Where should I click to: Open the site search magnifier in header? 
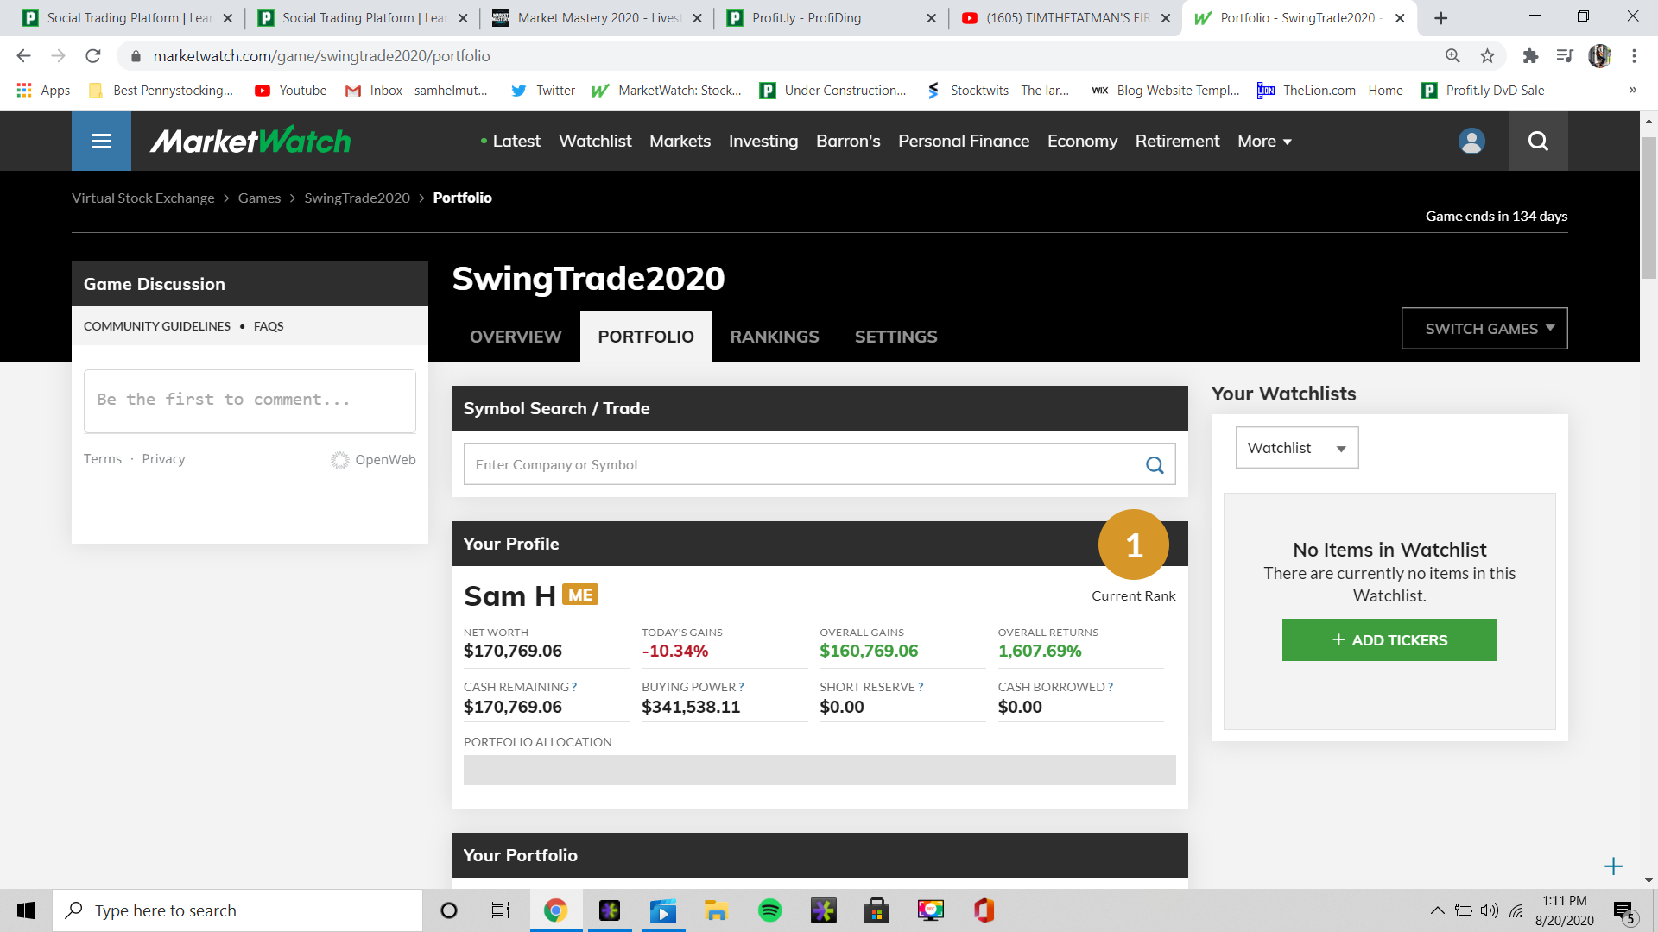coord(1537,141)
